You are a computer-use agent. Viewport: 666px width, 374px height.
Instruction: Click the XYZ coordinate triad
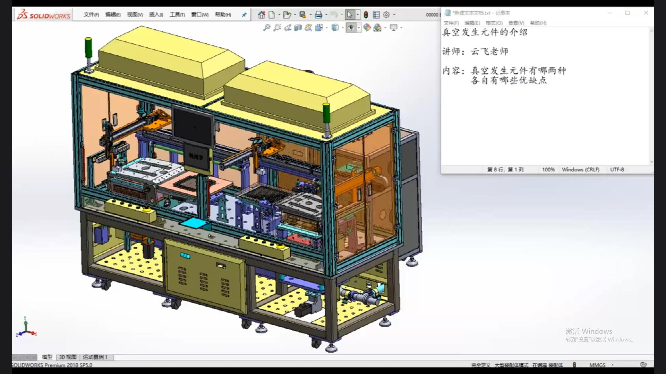point(26,327)
